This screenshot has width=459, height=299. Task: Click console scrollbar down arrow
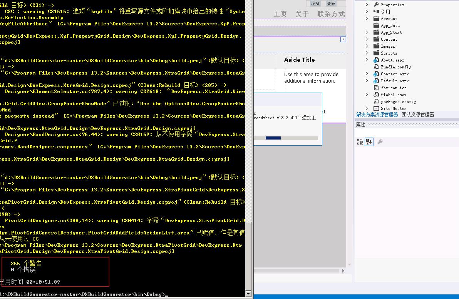(x=248, y=294)
